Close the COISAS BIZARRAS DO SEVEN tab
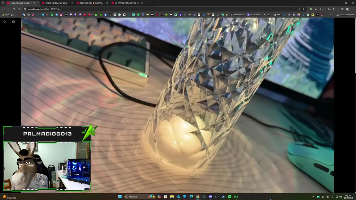356x200 pixels. [72, 3]
